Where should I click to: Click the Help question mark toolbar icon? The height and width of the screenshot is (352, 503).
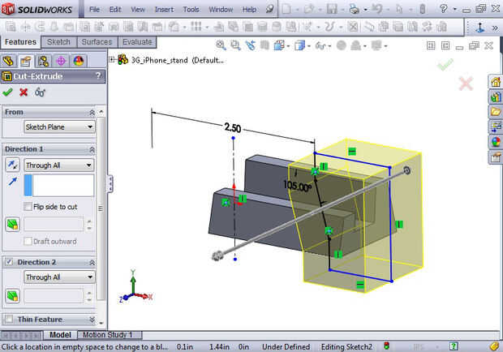444,9
